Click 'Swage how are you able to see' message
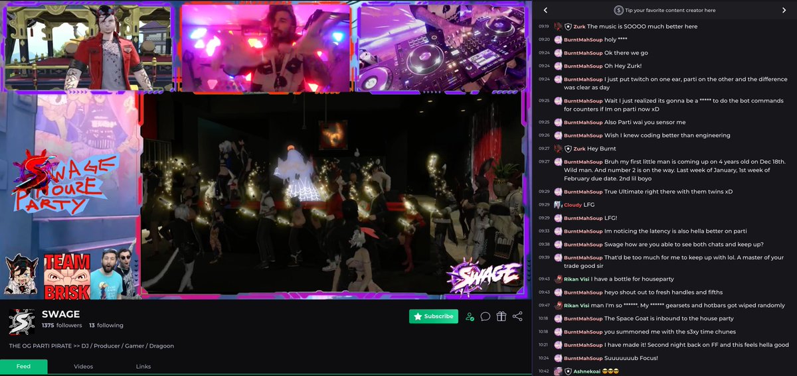The image size is (797, 376). pos(683,245)
